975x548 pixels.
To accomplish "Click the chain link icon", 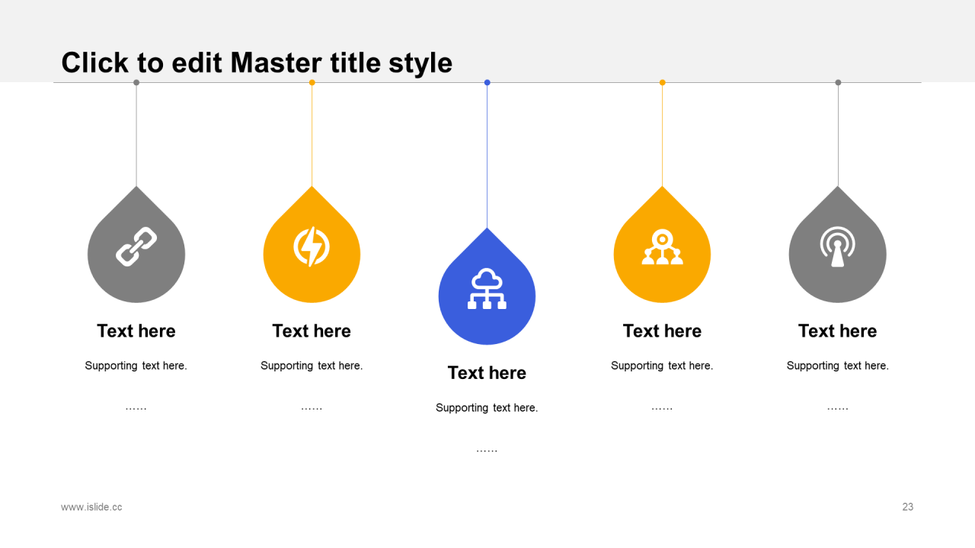I will [x=136, y=247].
